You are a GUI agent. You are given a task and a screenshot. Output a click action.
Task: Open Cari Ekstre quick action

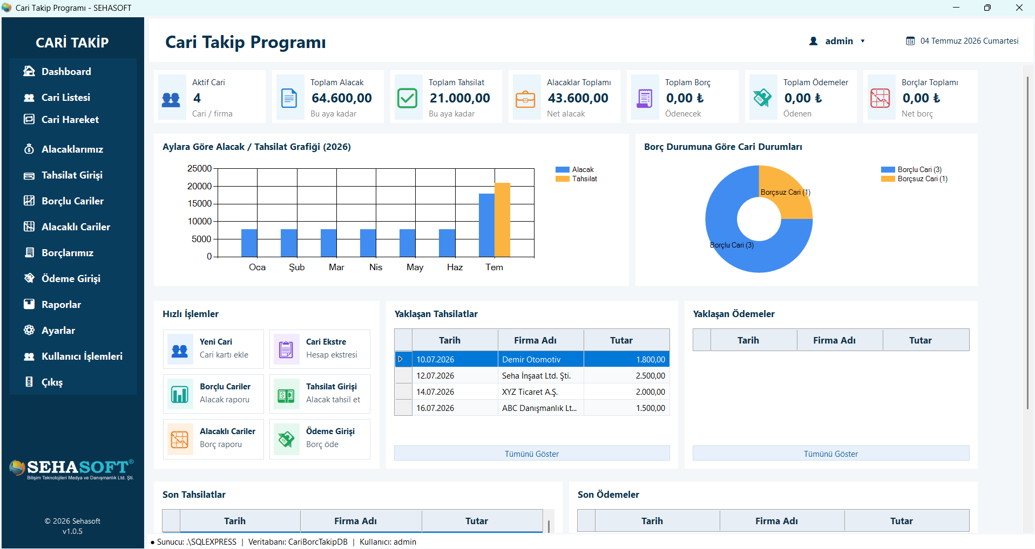[320, 349]
